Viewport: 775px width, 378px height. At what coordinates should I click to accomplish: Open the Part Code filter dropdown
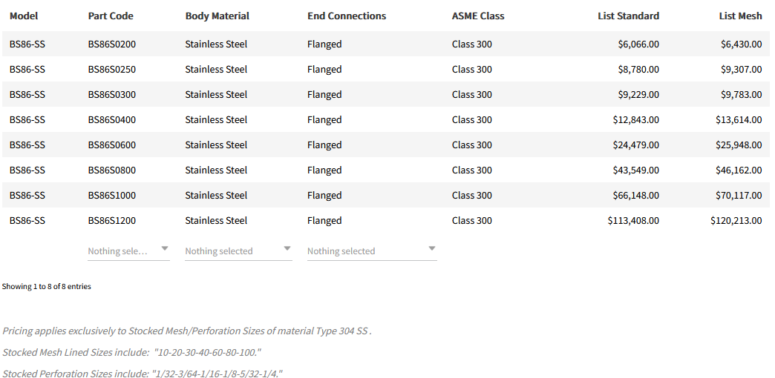128,251
